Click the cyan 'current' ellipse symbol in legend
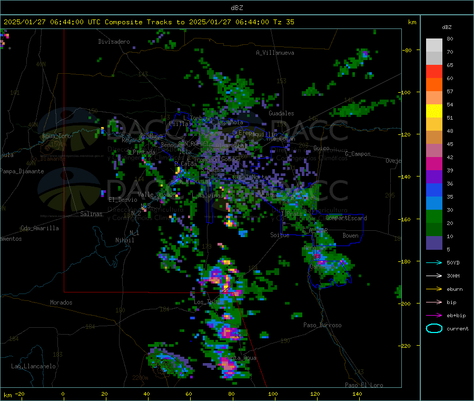 tap(434, 328)
